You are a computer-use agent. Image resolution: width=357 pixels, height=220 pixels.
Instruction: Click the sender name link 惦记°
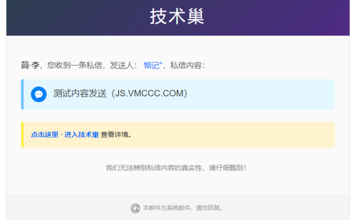153,66
